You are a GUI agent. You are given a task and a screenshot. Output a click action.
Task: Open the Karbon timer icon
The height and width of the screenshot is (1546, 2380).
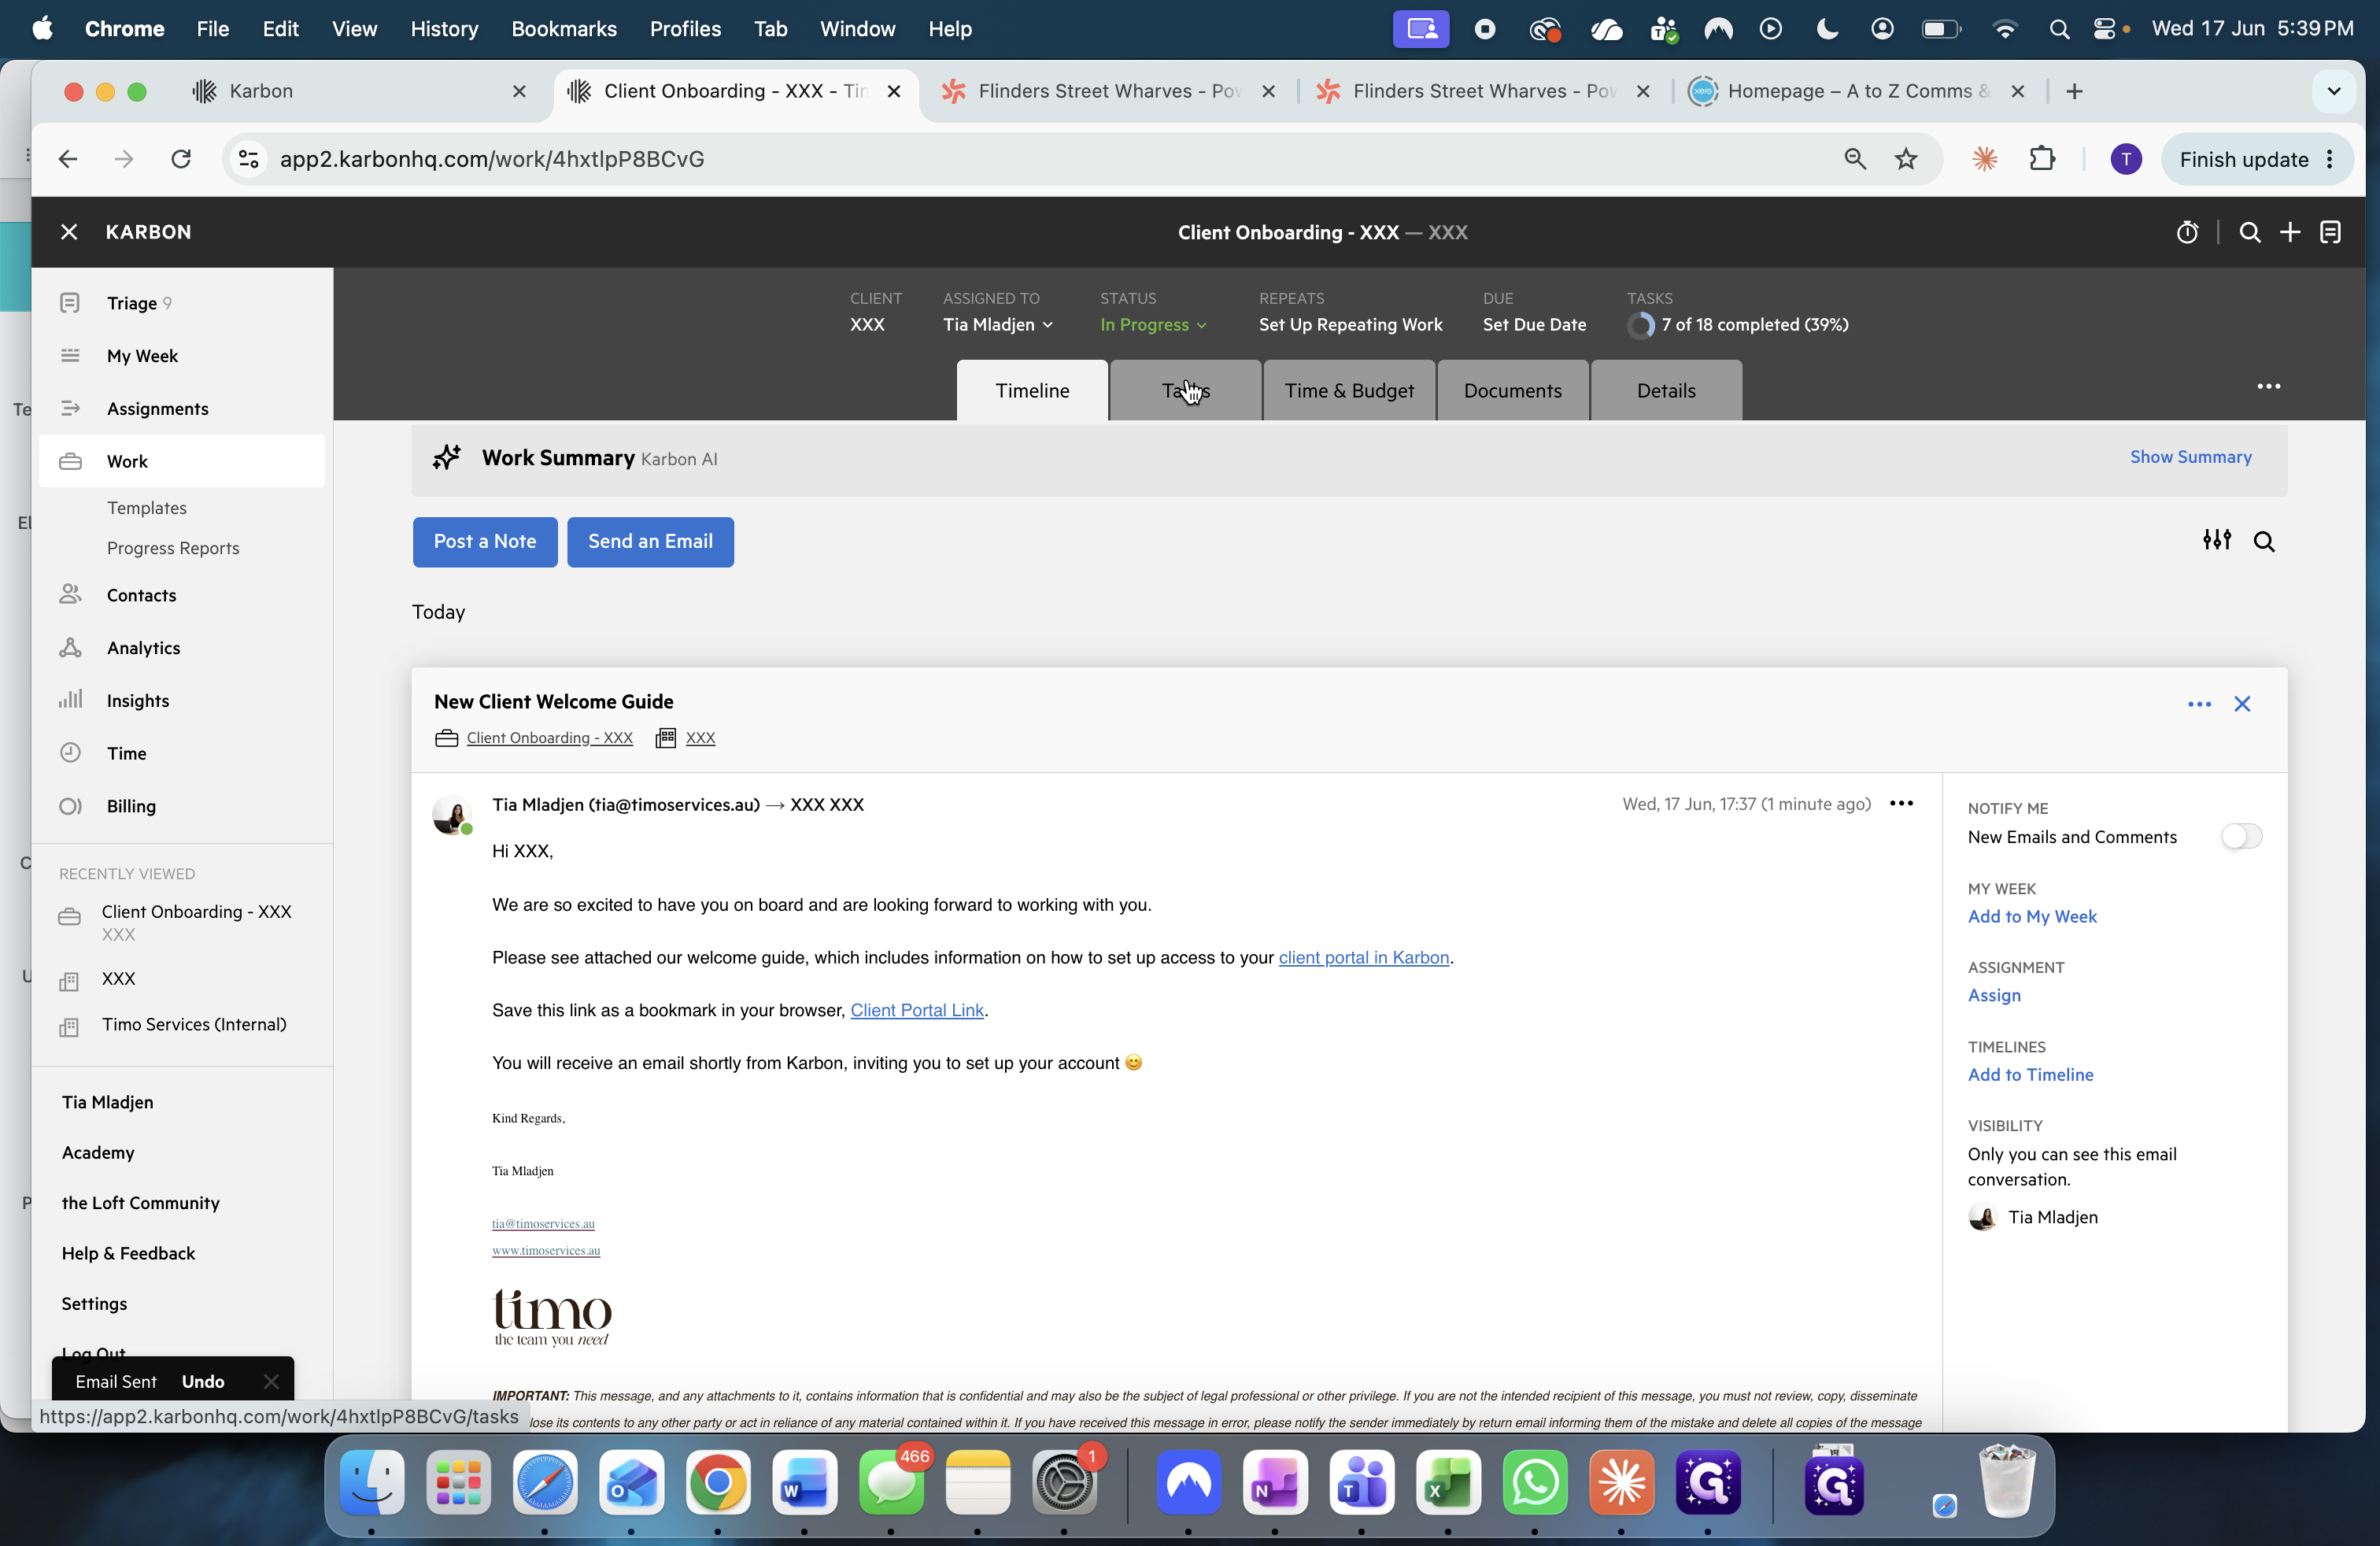pos(2187,232)
